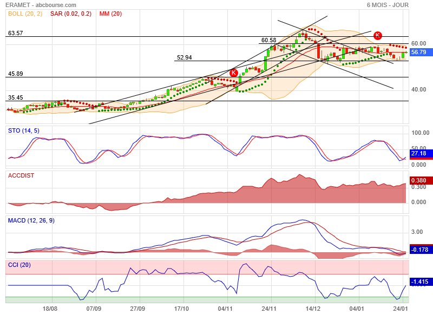Viewport: 433px width, 314px height.
Task: Click the 24/01 date axis label
Action: (401, 309)
